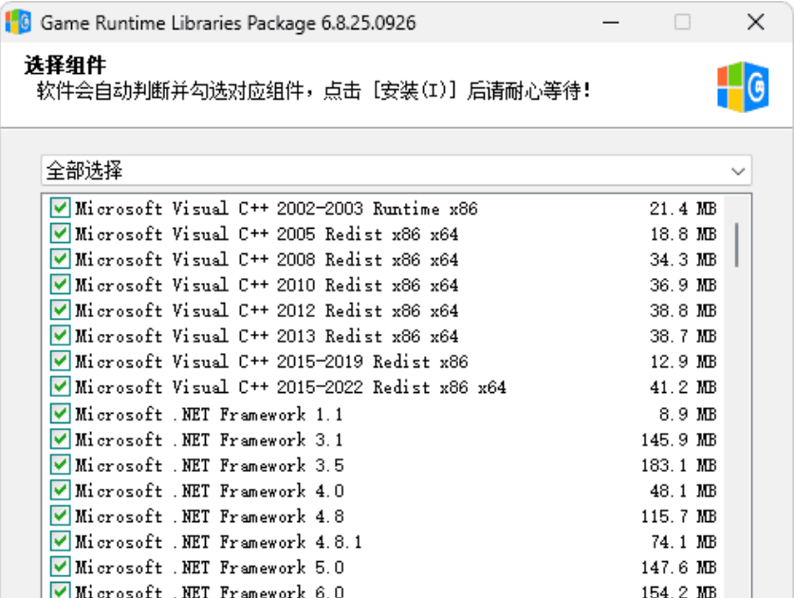This screenshot has width=794, height=598.
Task: Uncheck Microsoft Visual C++ 2002-2003 Runtime x86
Action: (x=59, y=208)
